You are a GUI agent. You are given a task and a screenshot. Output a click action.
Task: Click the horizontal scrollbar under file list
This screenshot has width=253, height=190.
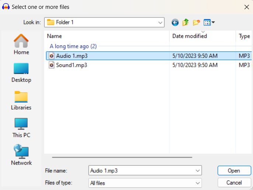pos(122,157)
